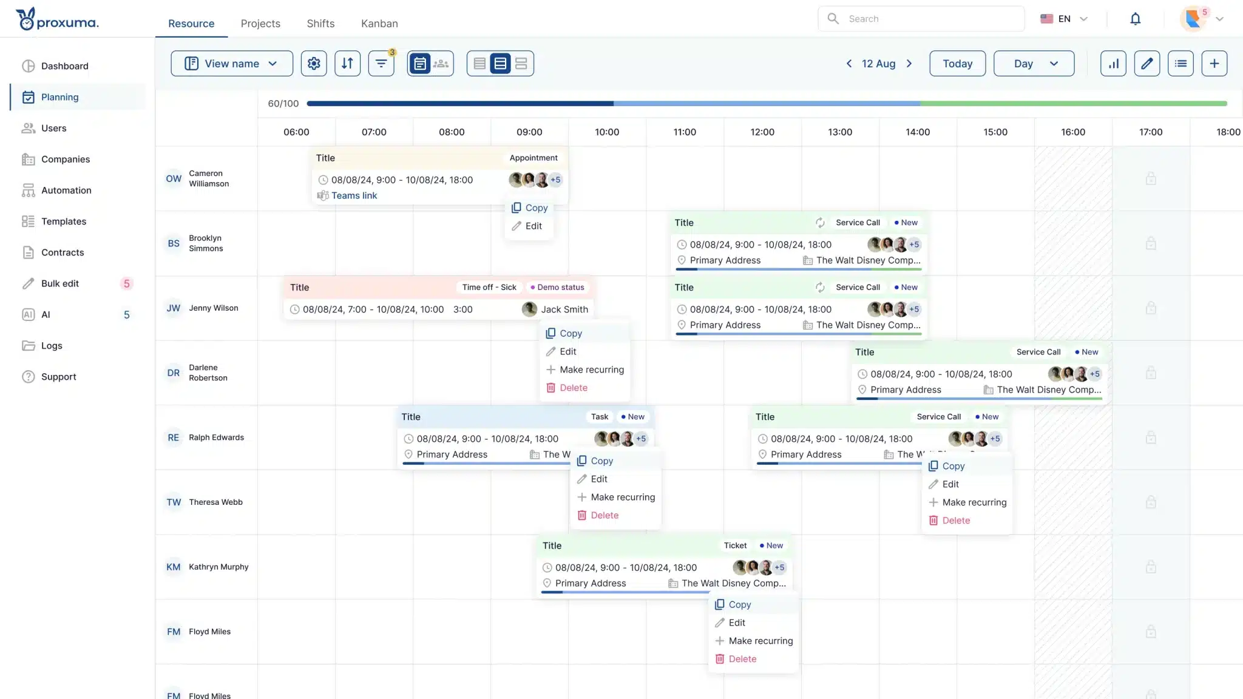Open the EN language selector
This screenshot has height=699, width=1243.
[x=1064, y=19]
